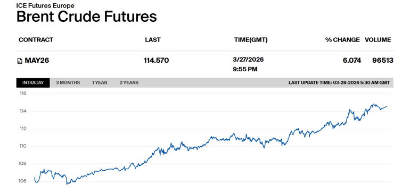Click the CONTRACT column header
Viewport: 410px width, 192px height.
[x=36, y=40]
